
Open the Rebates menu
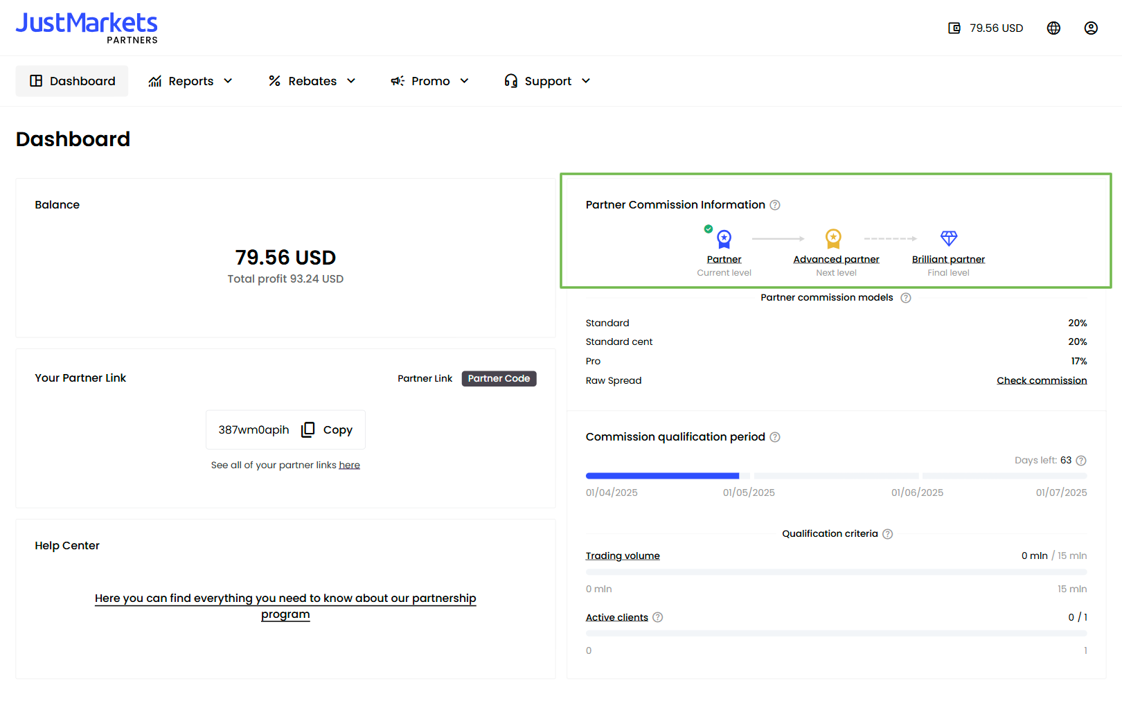coord(312,81)
